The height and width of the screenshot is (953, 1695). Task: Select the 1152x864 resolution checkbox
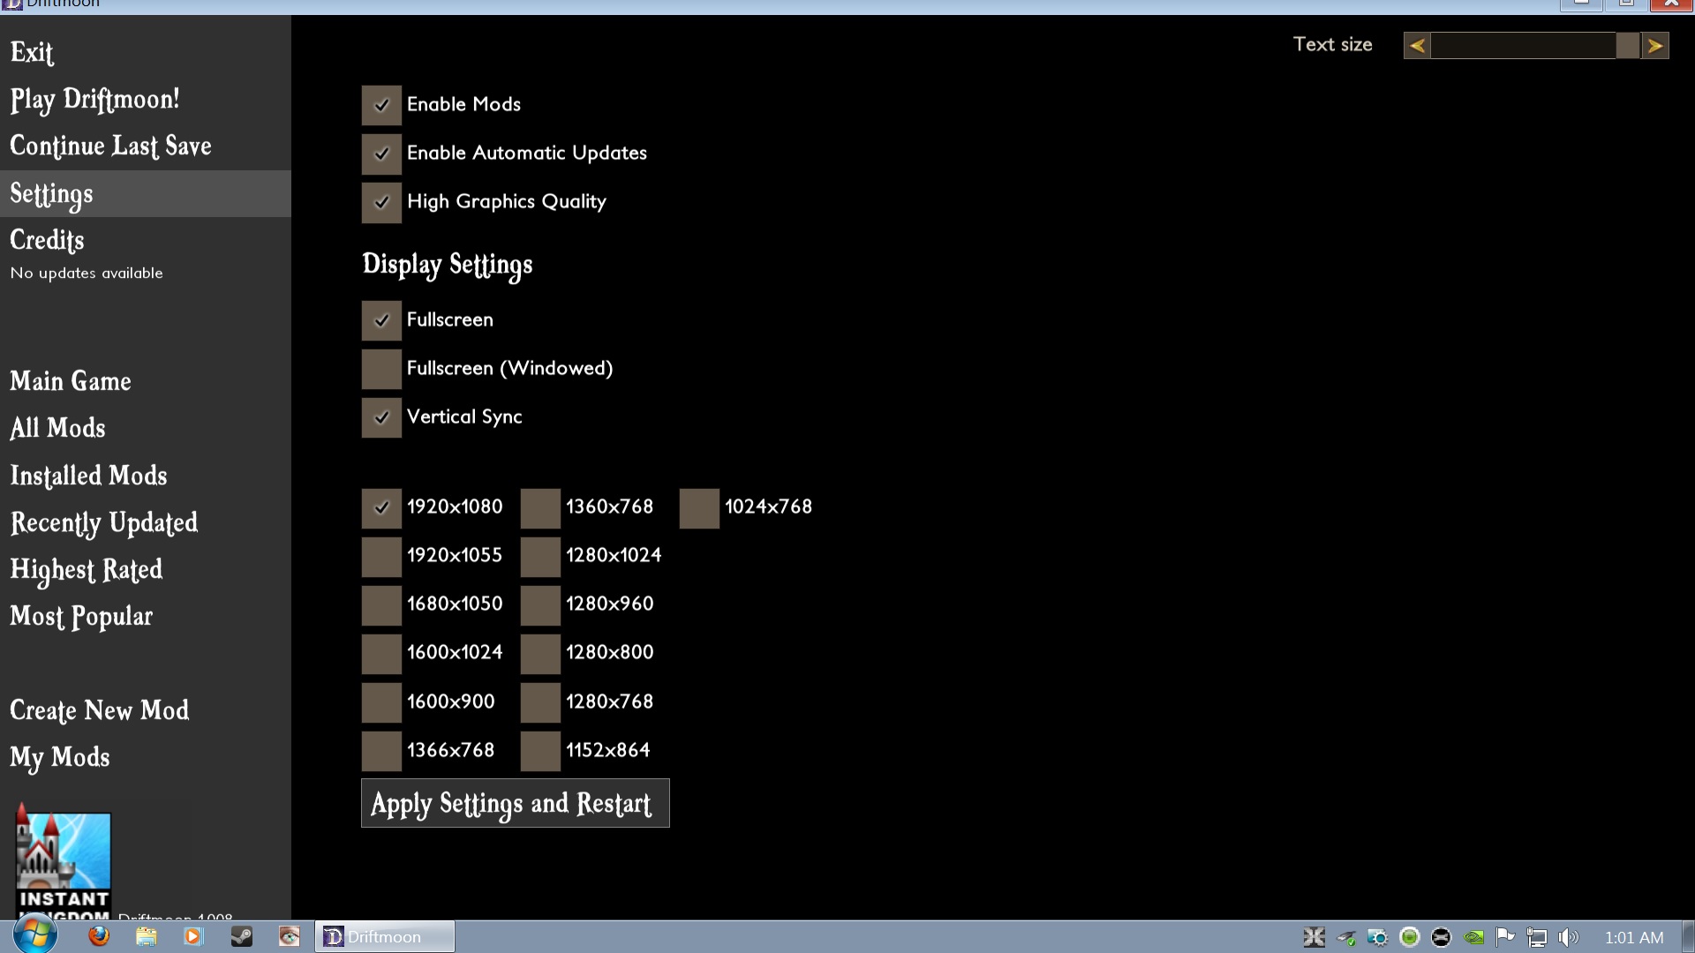(540, 751)
